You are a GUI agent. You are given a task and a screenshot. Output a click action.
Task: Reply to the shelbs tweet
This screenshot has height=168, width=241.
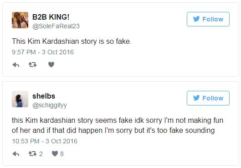click(16, 154)
